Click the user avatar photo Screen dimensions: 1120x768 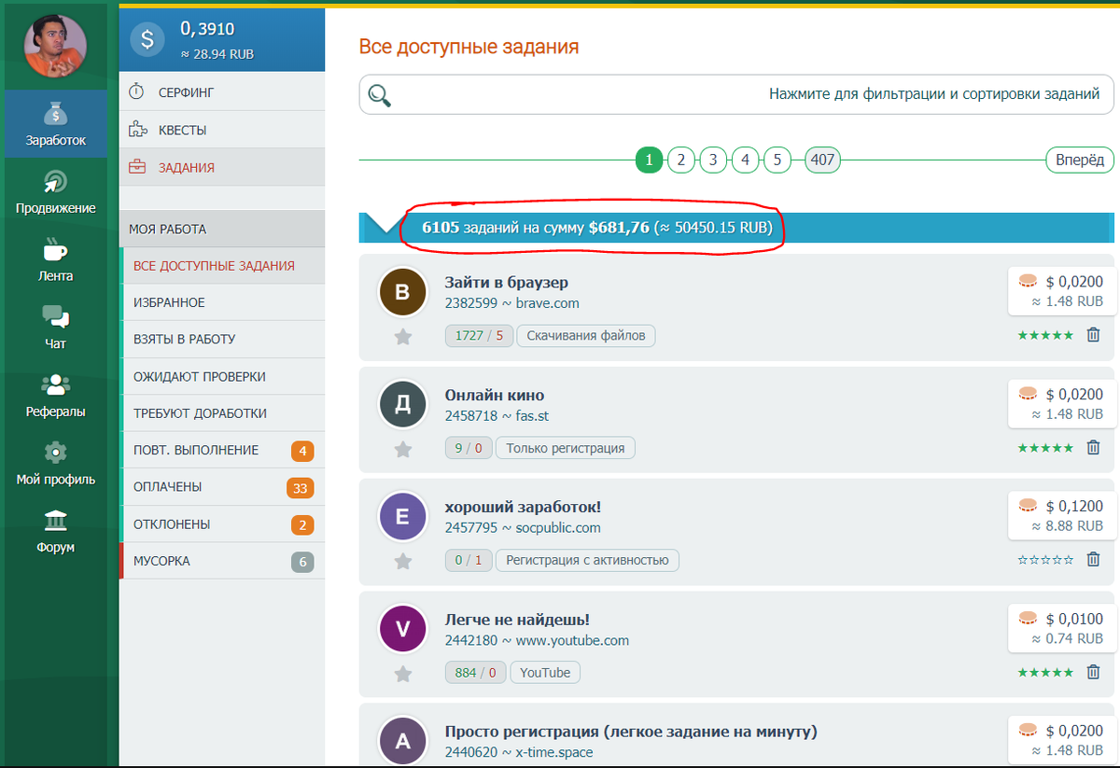55,47
